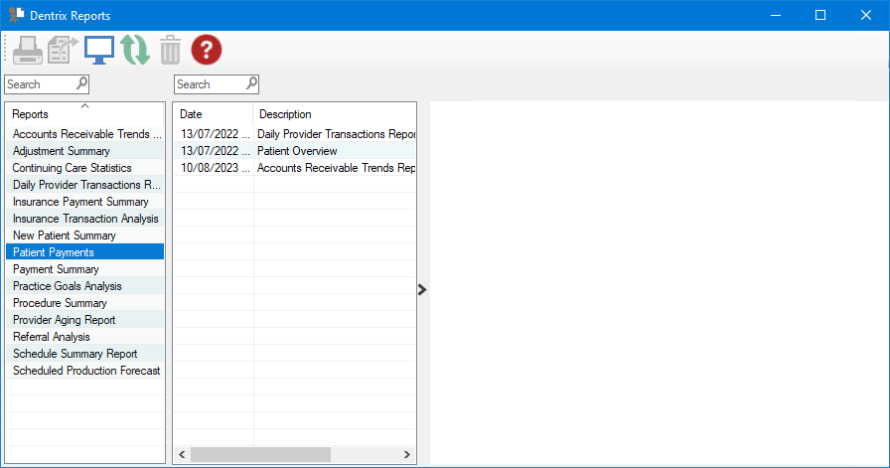Image resolution: width=890 pixels, height=468 pixels.
Task: Expand preview pane with arrow chevron
Action: point(422,290)
